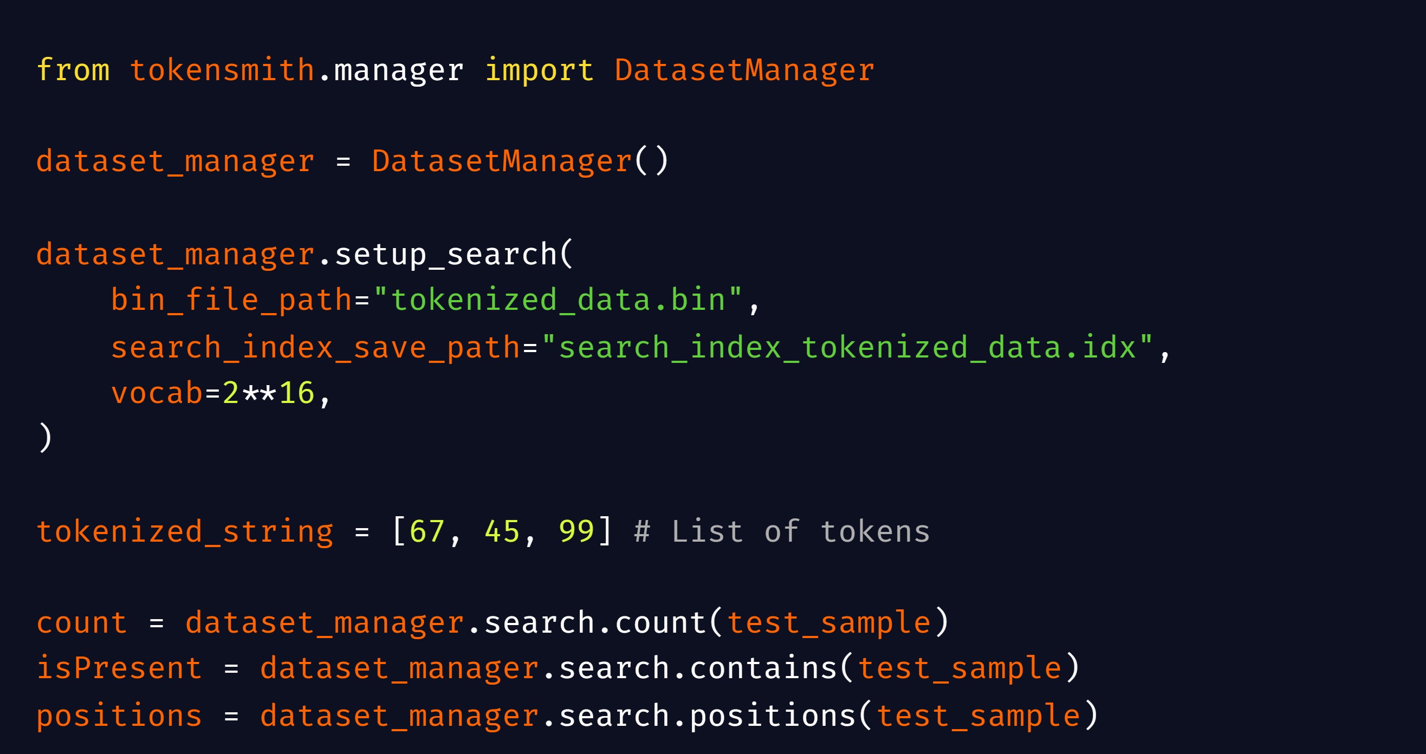Click 'DatasetManager' in the import statement

[x=744, y=70]
